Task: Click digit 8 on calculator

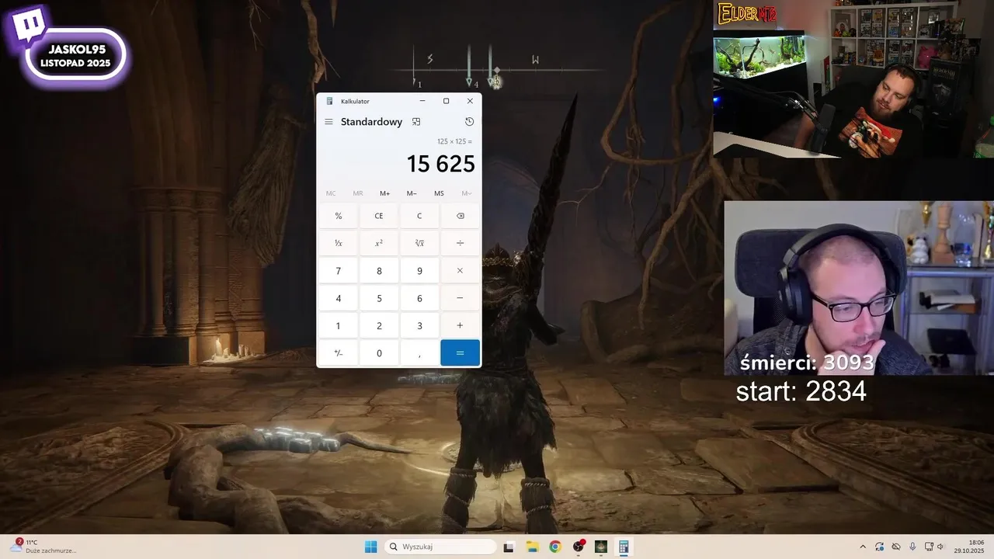Action: (x=379, y=271)
